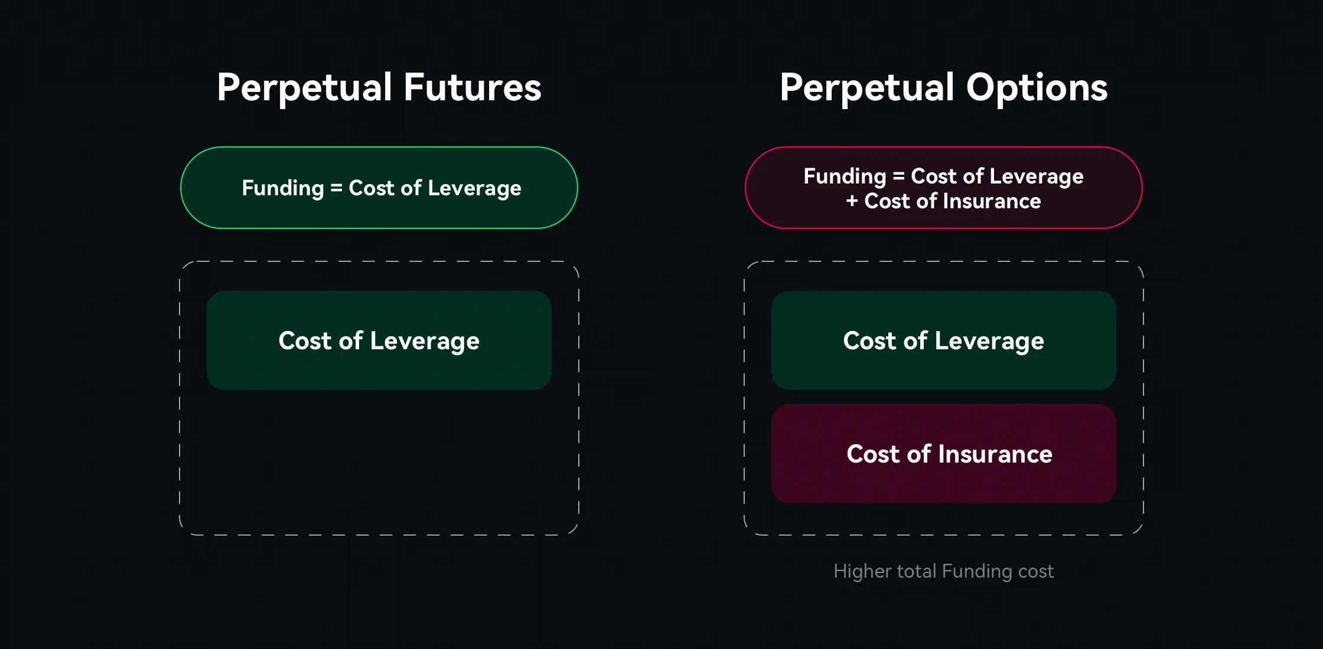
Task: Click the Higher total Funding cost caption
Action: coord(943,571)
